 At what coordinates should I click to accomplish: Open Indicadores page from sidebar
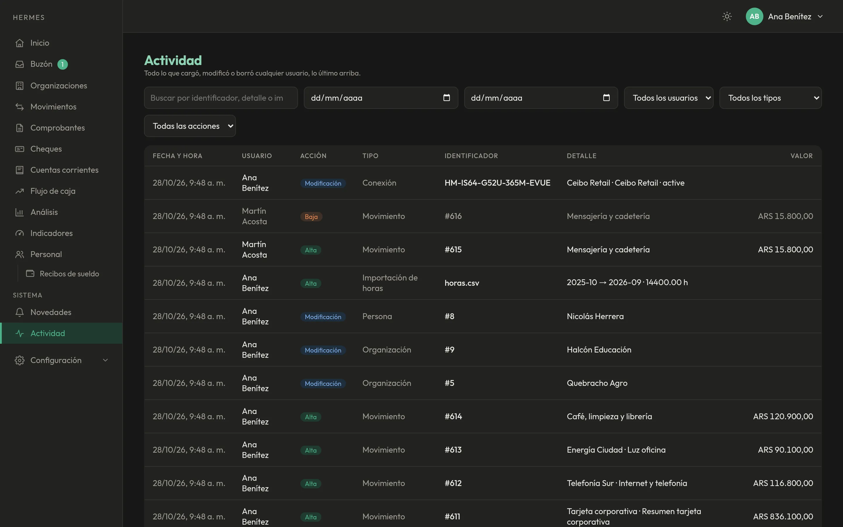[x=61, y=233]
